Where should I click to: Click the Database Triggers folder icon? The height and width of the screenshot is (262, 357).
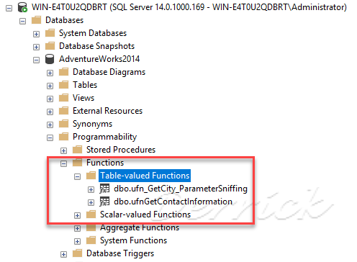click(77, 253)
